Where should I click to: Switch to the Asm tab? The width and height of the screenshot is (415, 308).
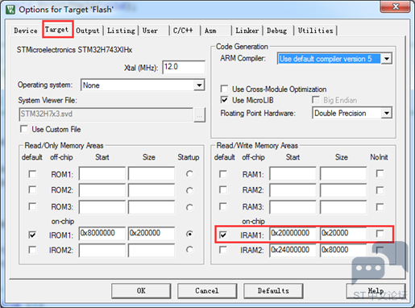(210, 31)
